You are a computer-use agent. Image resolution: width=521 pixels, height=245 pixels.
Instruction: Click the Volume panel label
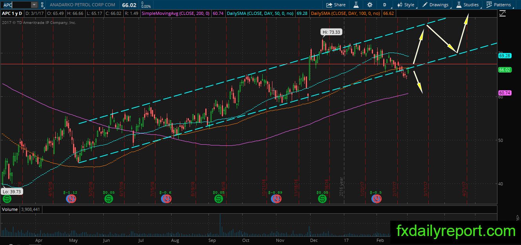click(x=10, y=209)
